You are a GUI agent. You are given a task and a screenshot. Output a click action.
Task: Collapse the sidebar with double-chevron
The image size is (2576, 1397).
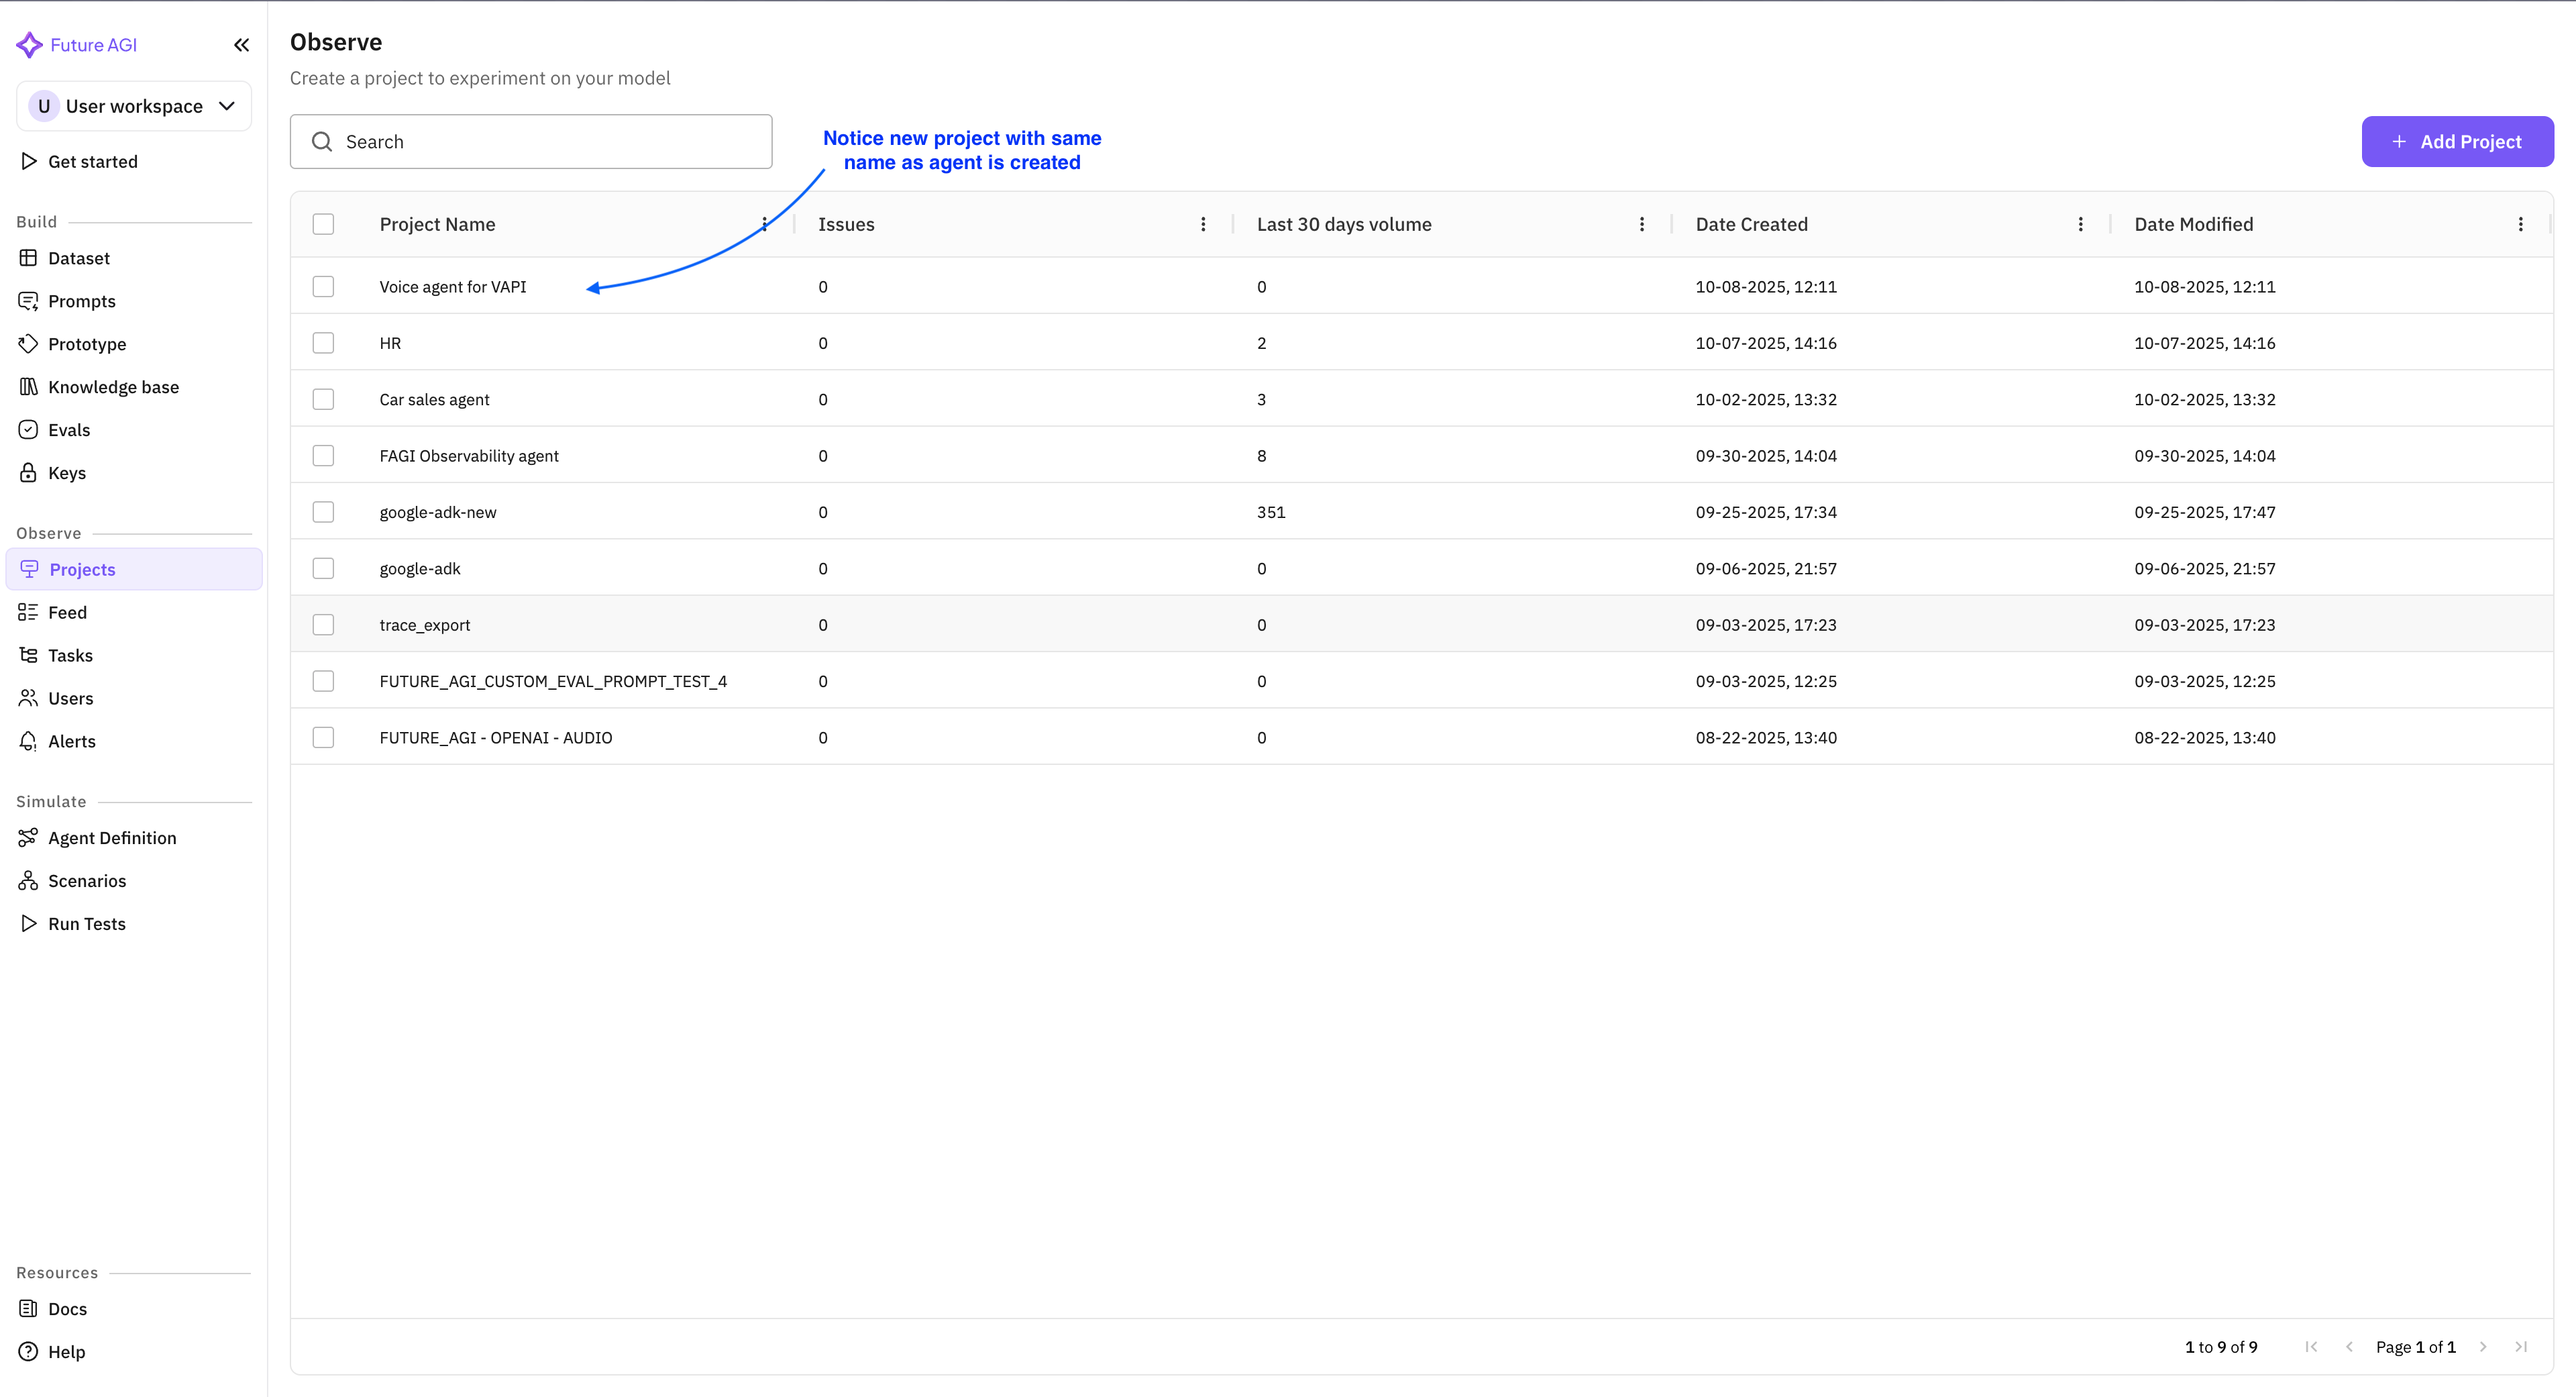(x=241, y=44)
